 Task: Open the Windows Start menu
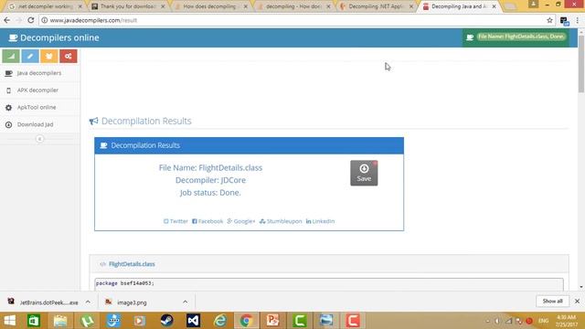9,321
